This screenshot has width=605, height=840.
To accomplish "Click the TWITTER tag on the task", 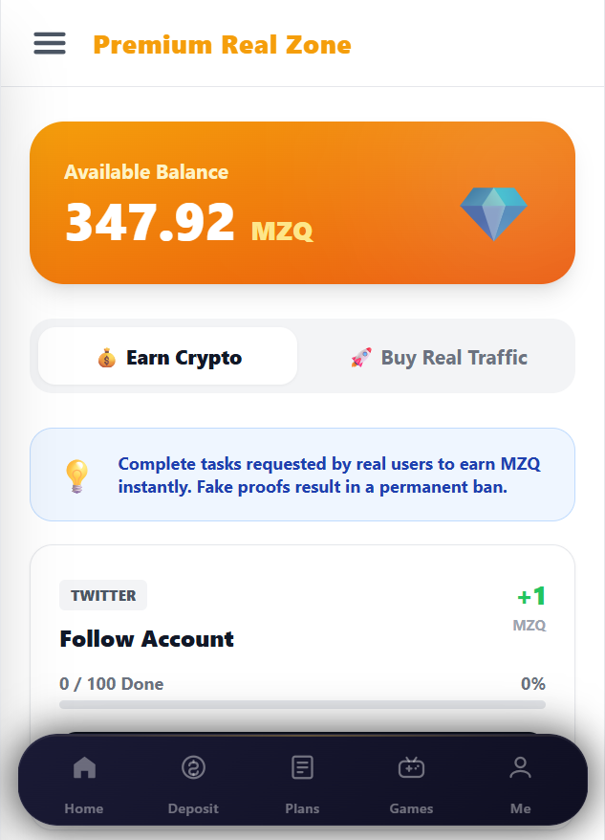I will click(103, 595).
